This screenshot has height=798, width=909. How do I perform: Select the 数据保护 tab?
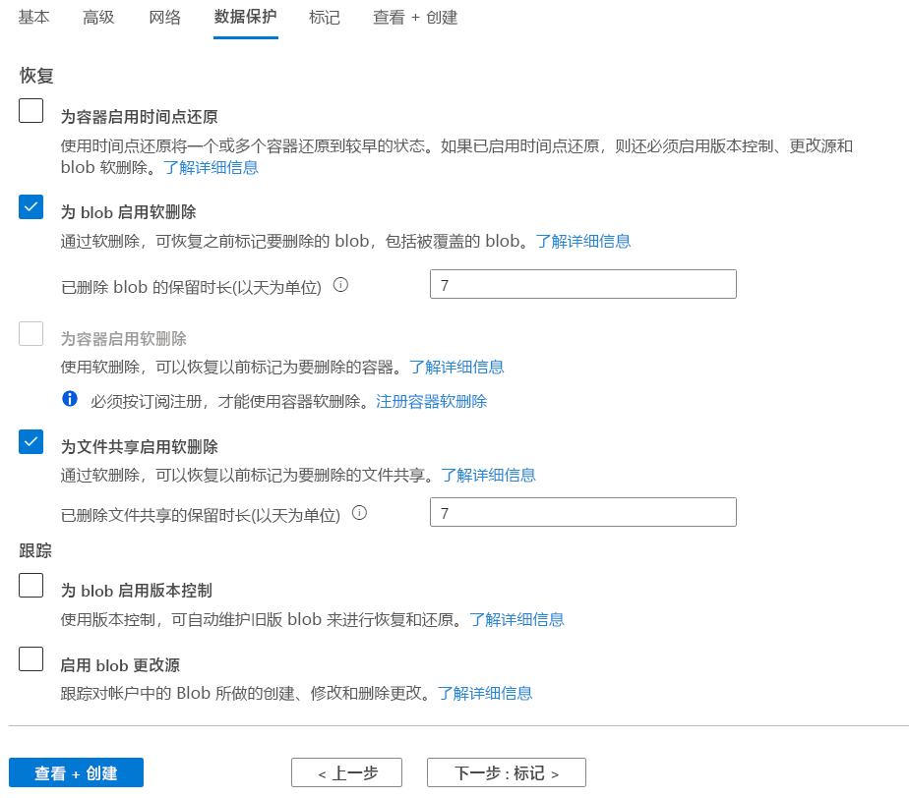(x=246, y=18)
